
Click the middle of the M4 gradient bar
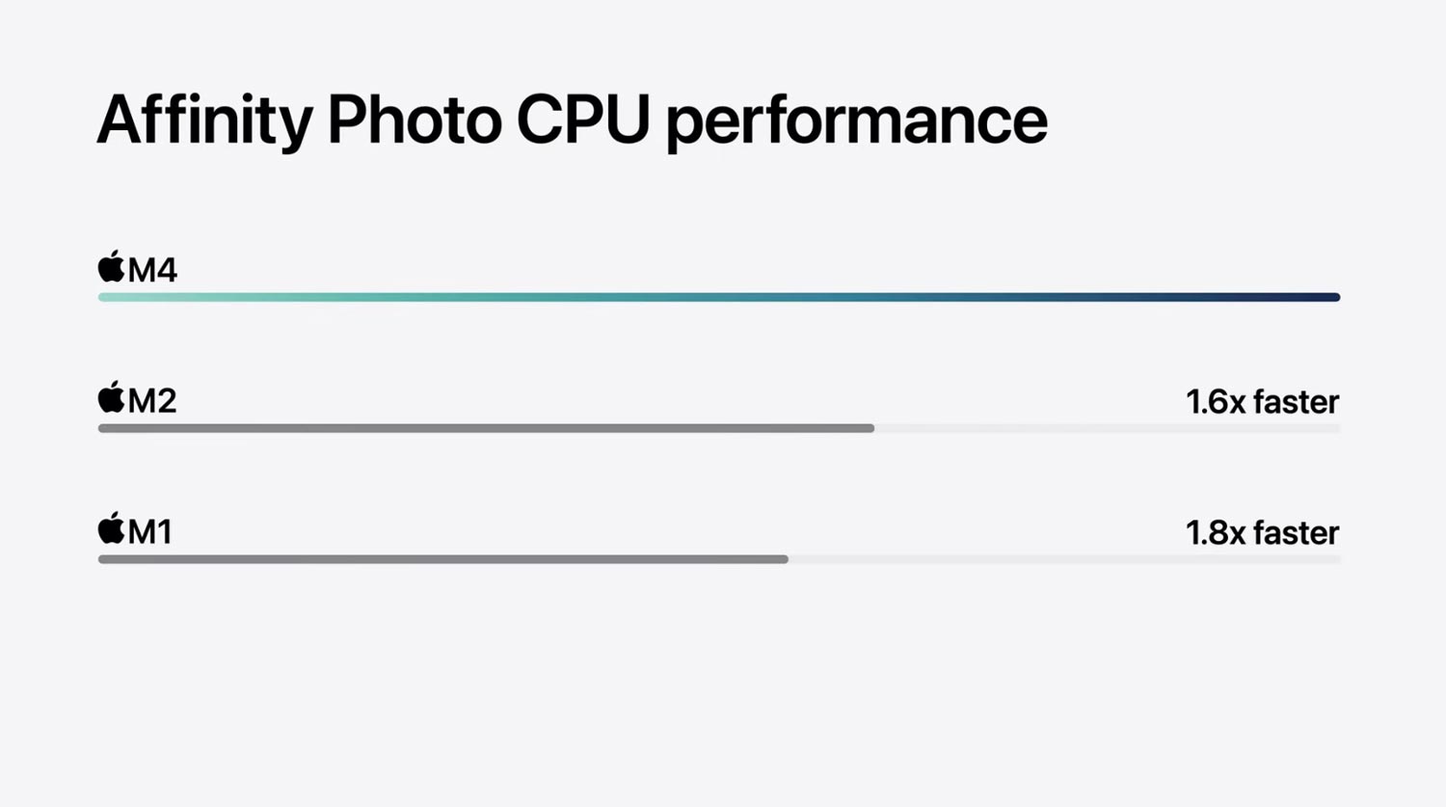[x=719, y=297]
